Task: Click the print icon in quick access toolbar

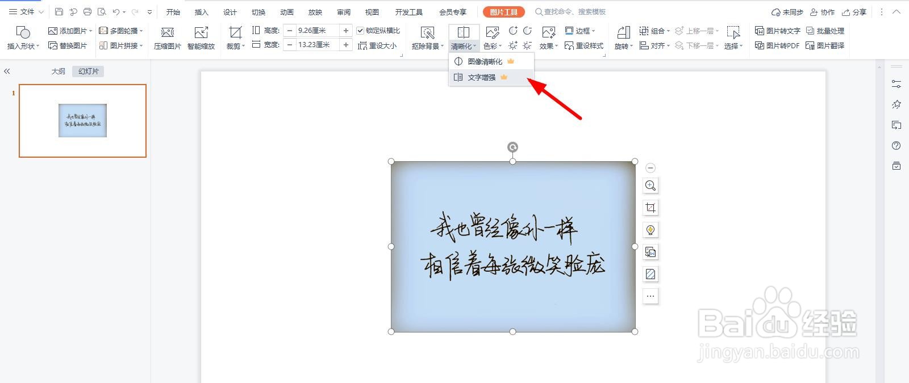Action: (87, 12)
